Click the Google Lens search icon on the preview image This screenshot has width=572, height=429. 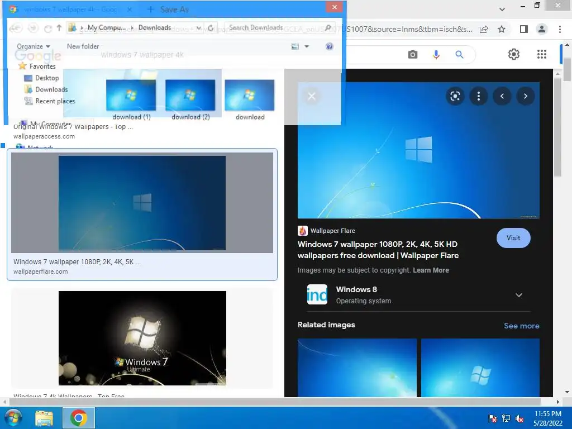tap(455, 96)
